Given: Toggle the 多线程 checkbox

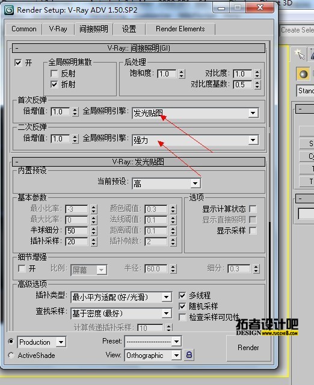Looking at the screenshot, I should coord(182,295).
